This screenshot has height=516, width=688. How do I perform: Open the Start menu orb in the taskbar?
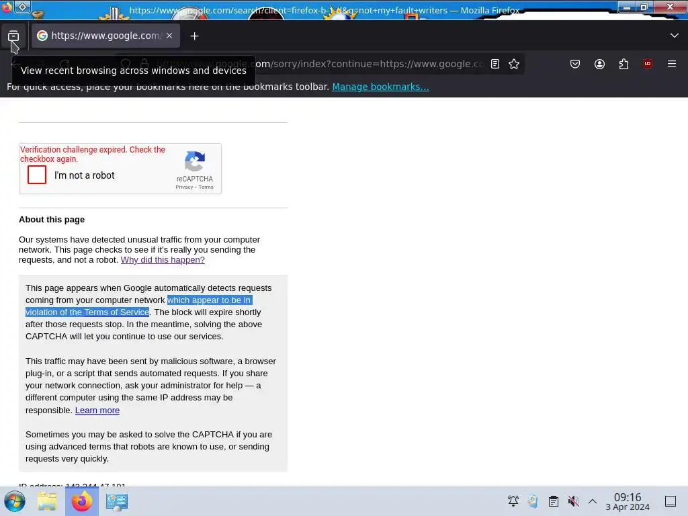(15, 501)
